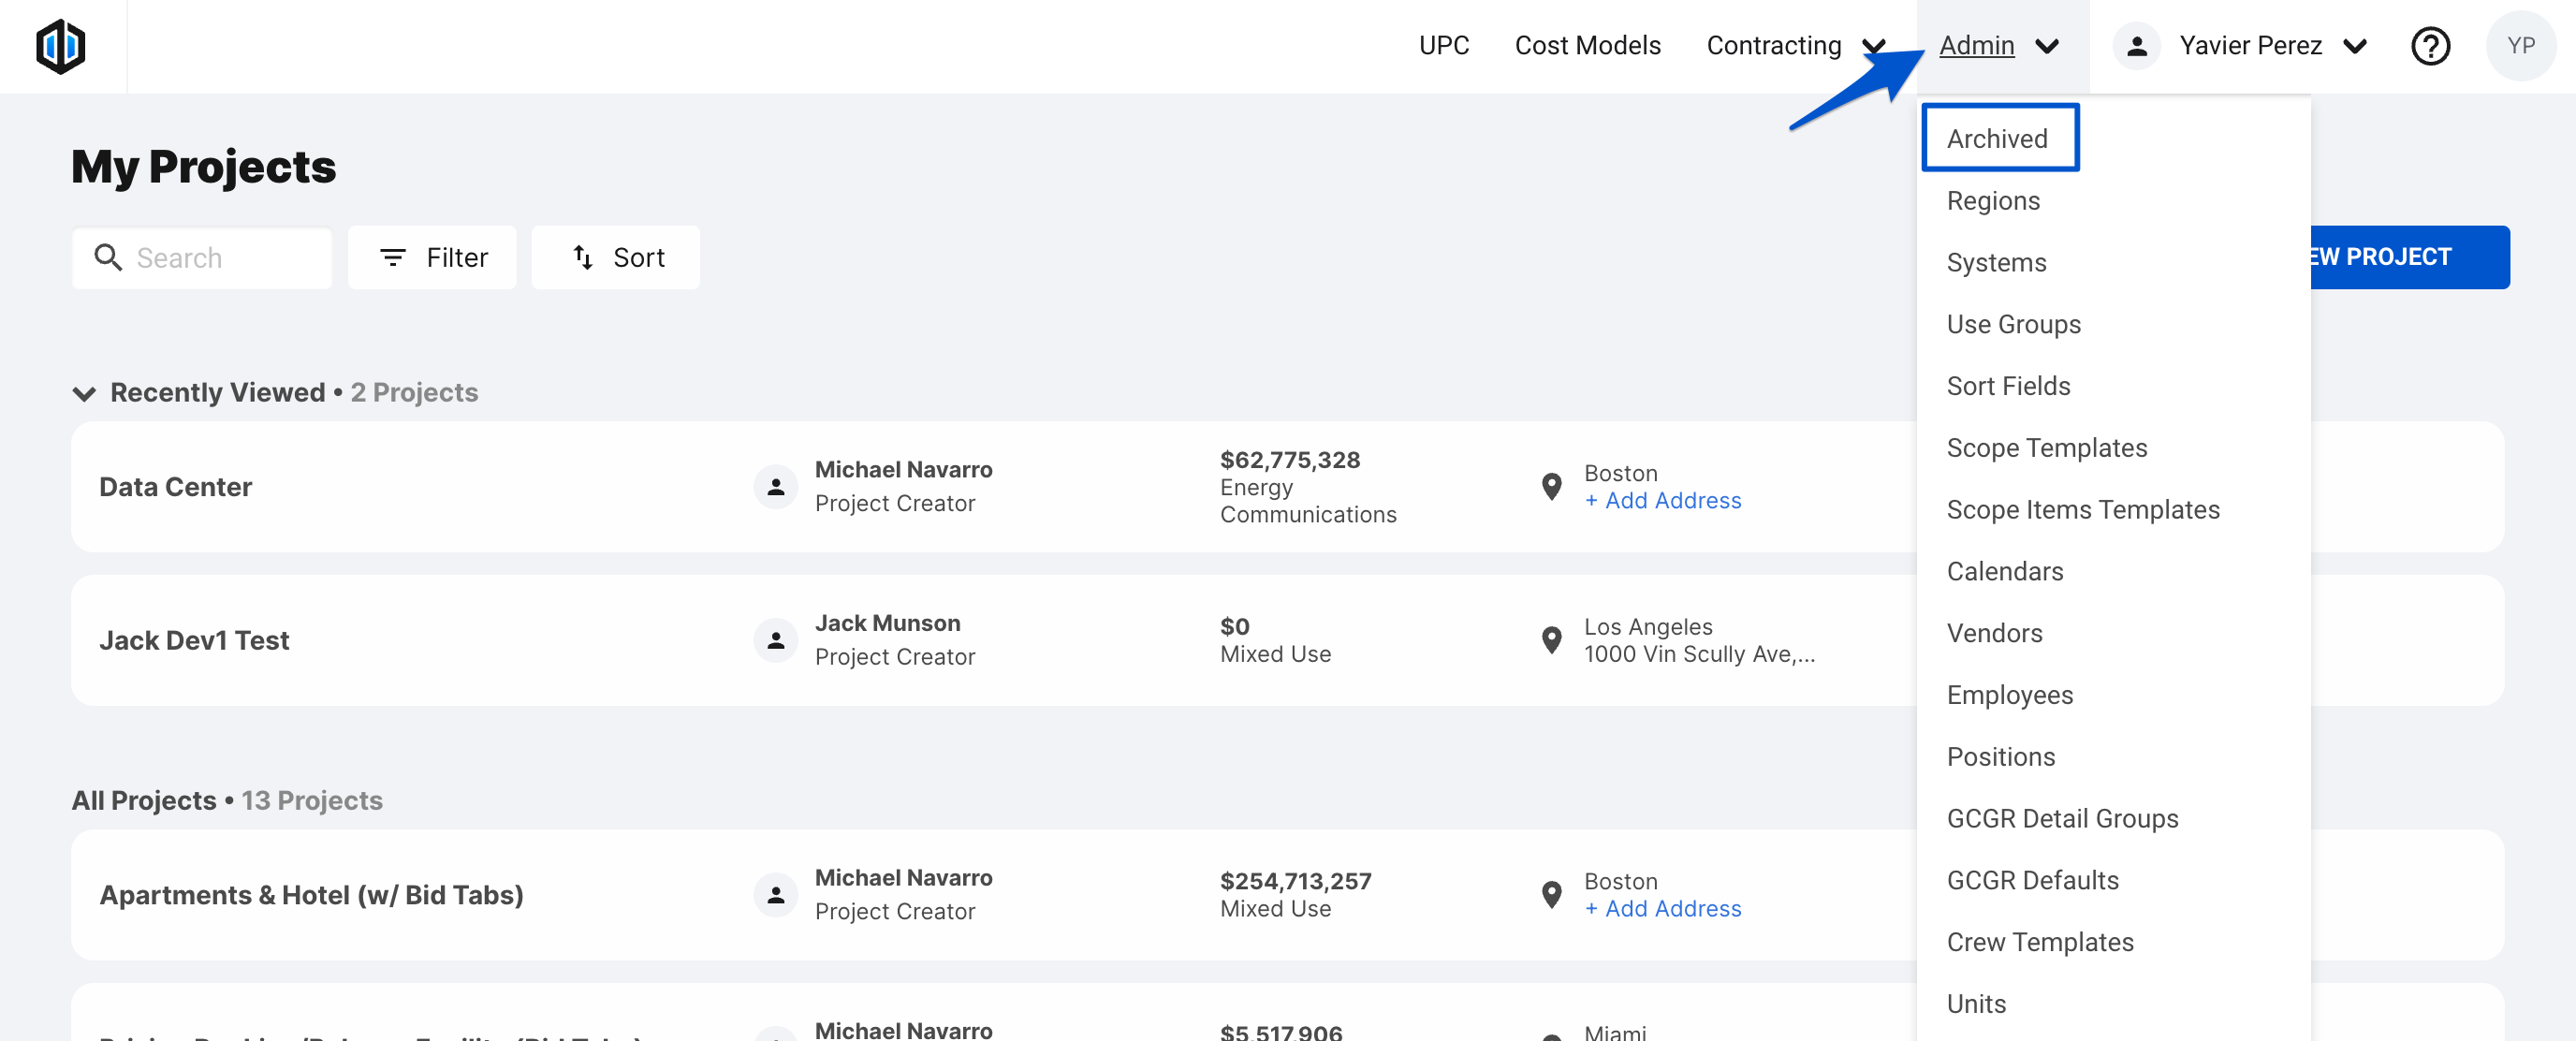Go to the Cost Models page
Viewport: 2576px width, 1041px height.
click(1587, 46)
